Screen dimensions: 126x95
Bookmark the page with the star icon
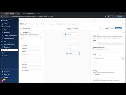click(x=105, y=16)
